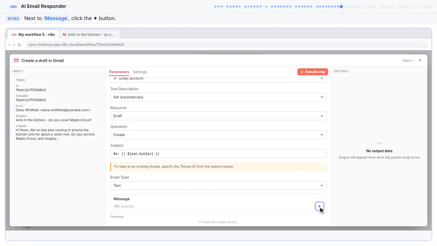Close the Create a draft in Gmail panel

[420, 60]
